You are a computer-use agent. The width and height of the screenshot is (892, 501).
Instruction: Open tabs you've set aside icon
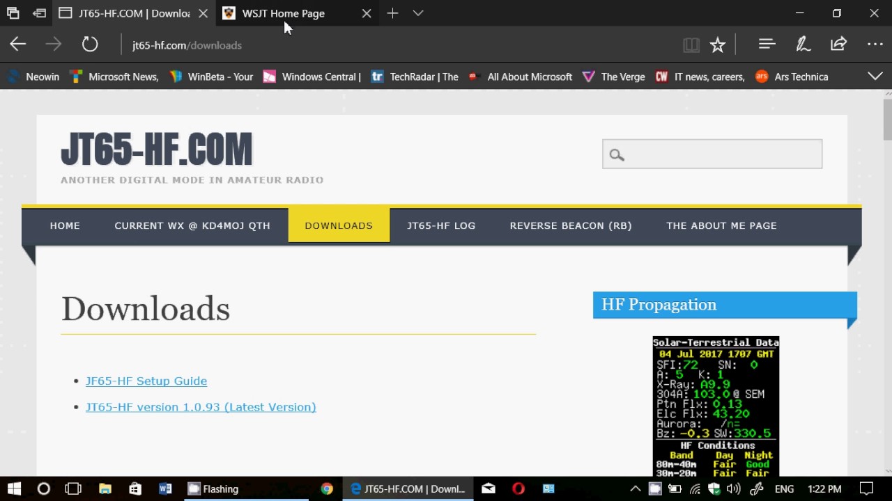(13, 13)
